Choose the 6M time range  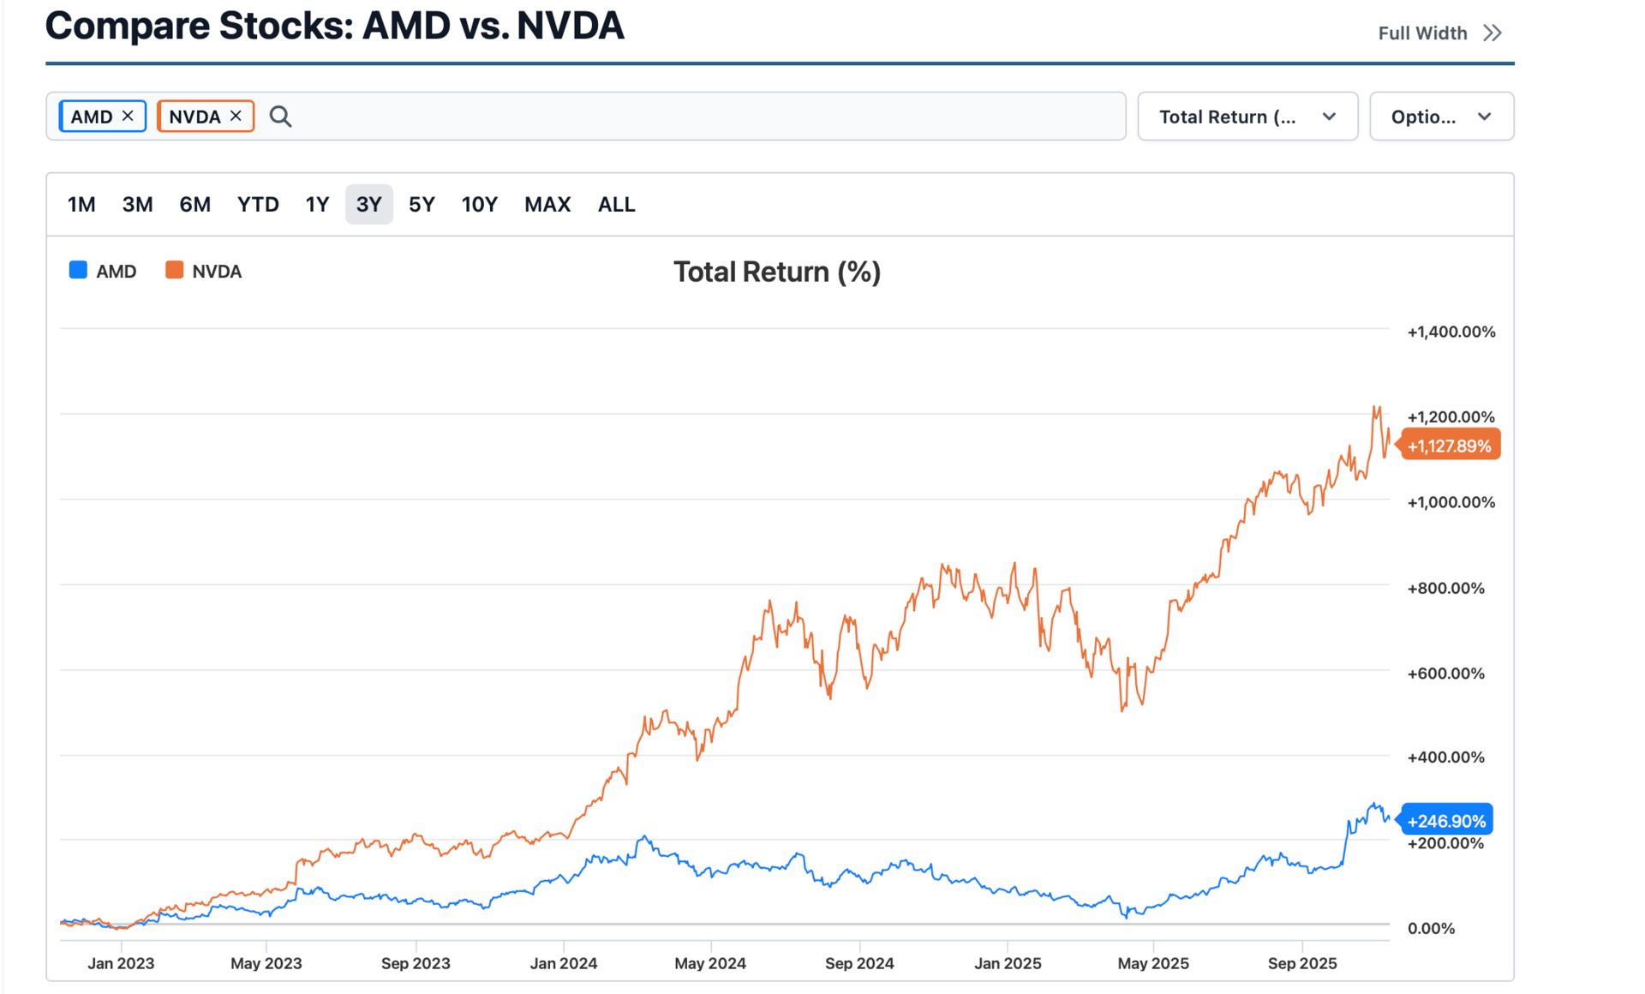pyautogui.click(x=194, y=204)
